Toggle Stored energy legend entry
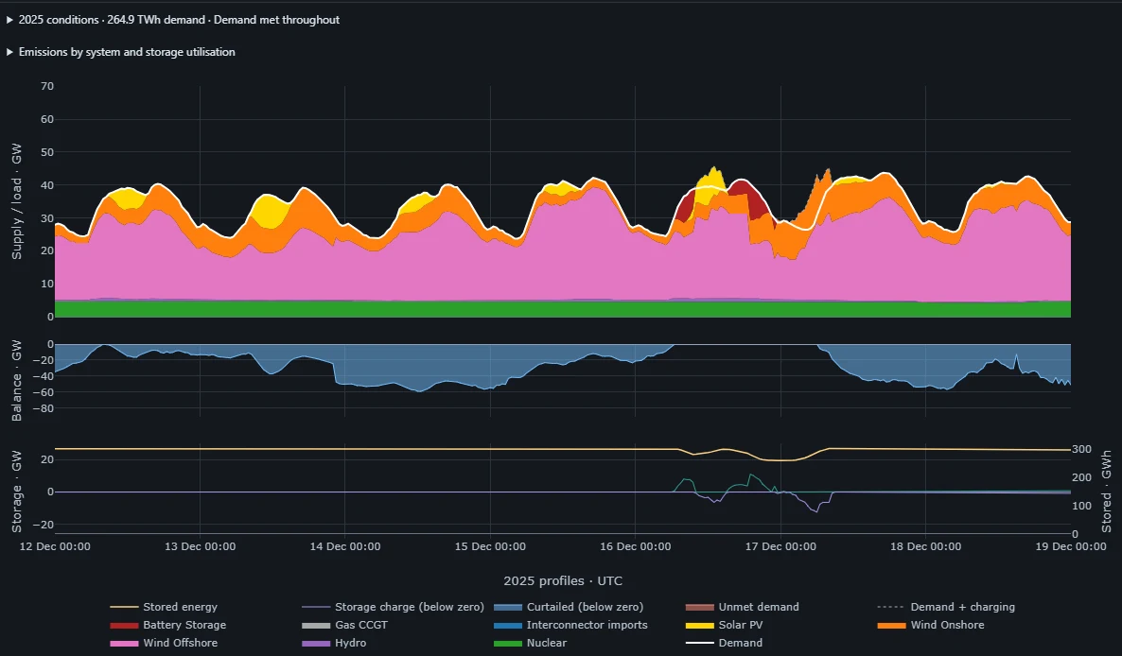 click(x=163, y=607)
